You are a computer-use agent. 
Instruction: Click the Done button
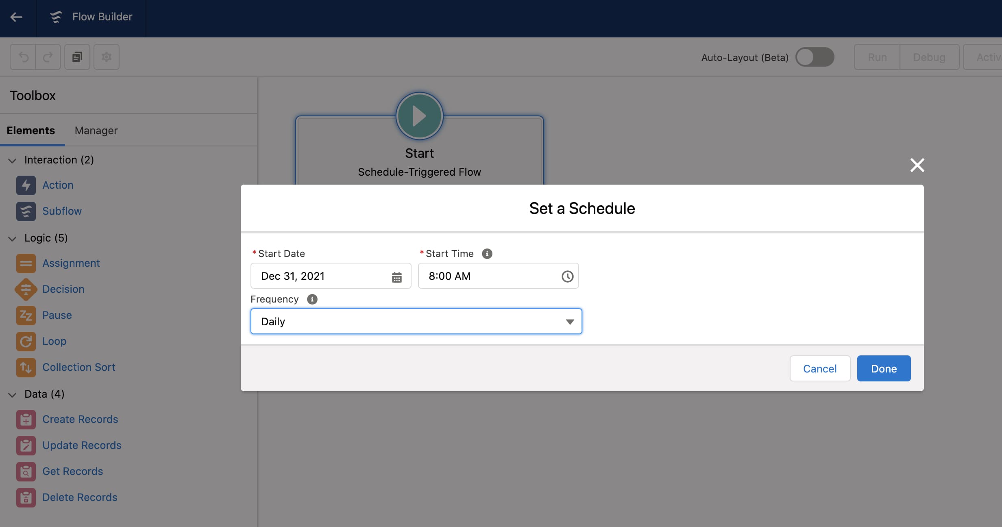point(883,368)
